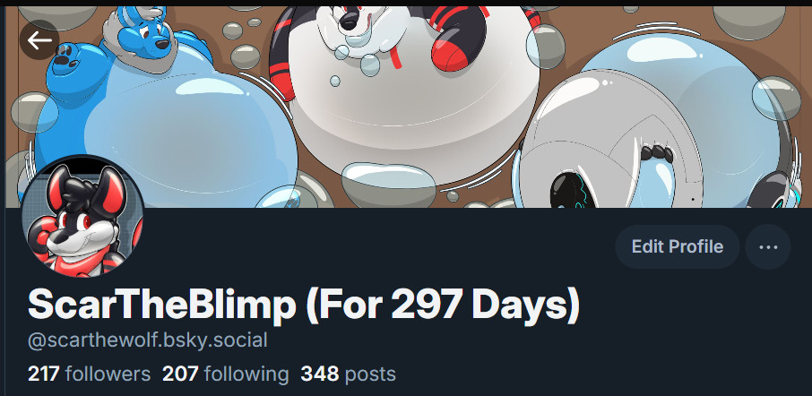
Task: Click the ScarTheBlimp display name heading
Action: pos(304,306)
